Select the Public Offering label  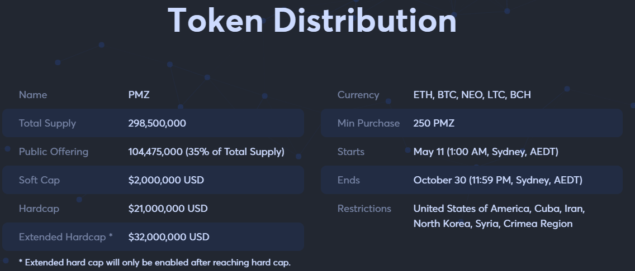[54, 152]
